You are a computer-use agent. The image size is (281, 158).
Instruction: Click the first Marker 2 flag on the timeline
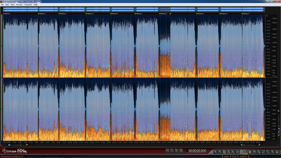pyautogui.click(x=39, y=14)
